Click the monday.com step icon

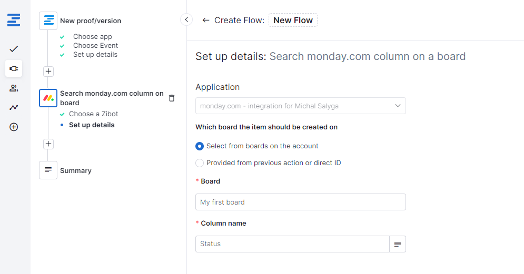coord(48,98)
